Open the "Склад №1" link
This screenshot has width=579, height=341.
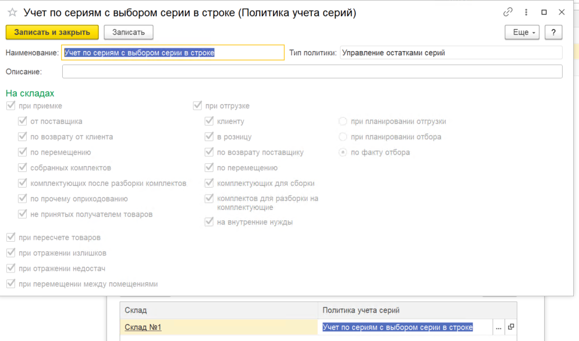[143, 327]
